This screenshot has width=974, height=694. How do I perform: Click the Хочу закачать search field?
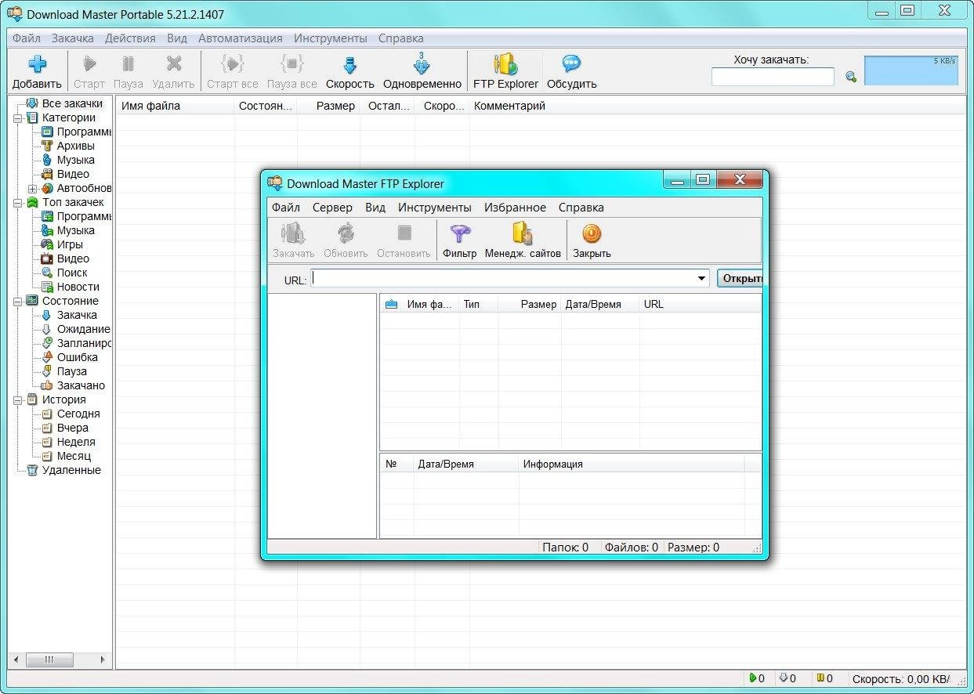[773, 77]
